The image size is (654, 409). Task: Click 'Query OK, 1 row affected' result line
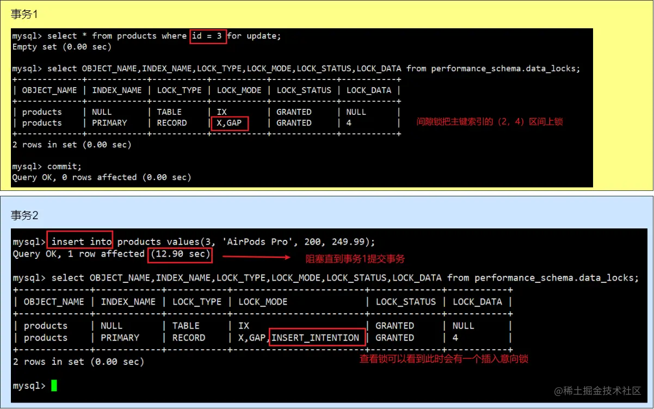click(x=112, y=254)
